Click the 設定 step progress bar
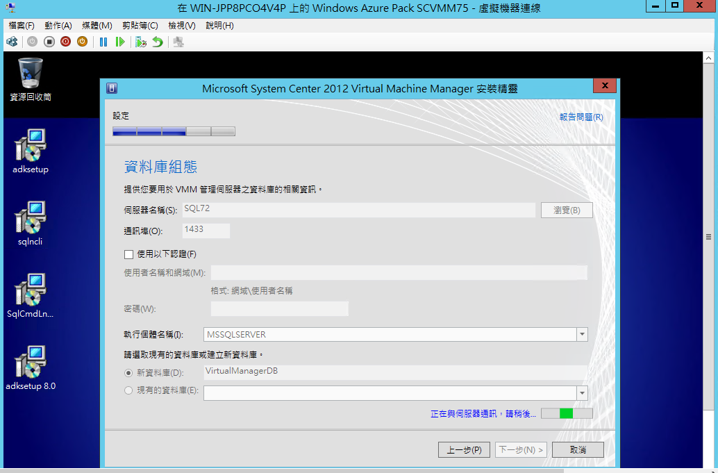This screenshot has height=473, width=718. (x=174, y=131)
